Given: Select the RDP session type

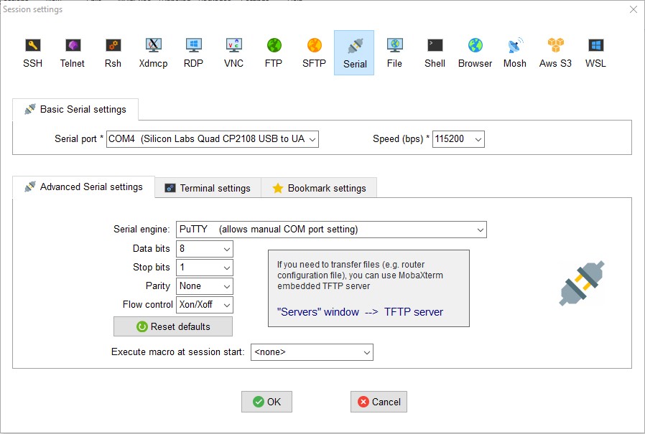Looking at the screenshot, I should pos(193,50).
